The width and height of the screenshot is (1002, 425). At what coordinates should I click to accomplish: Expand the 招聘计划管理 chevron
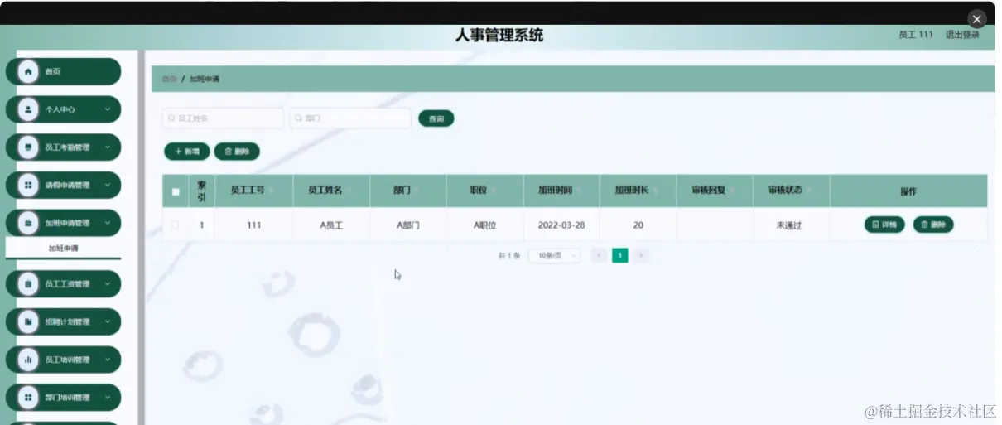click(x=108, y=321)
